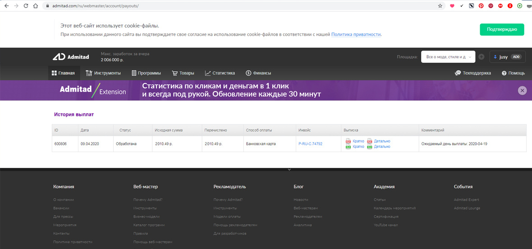Open invoice link P-RU-C.74792
Image resolution: width=532 pixels, height=249 pixels.
coord(310,144)
